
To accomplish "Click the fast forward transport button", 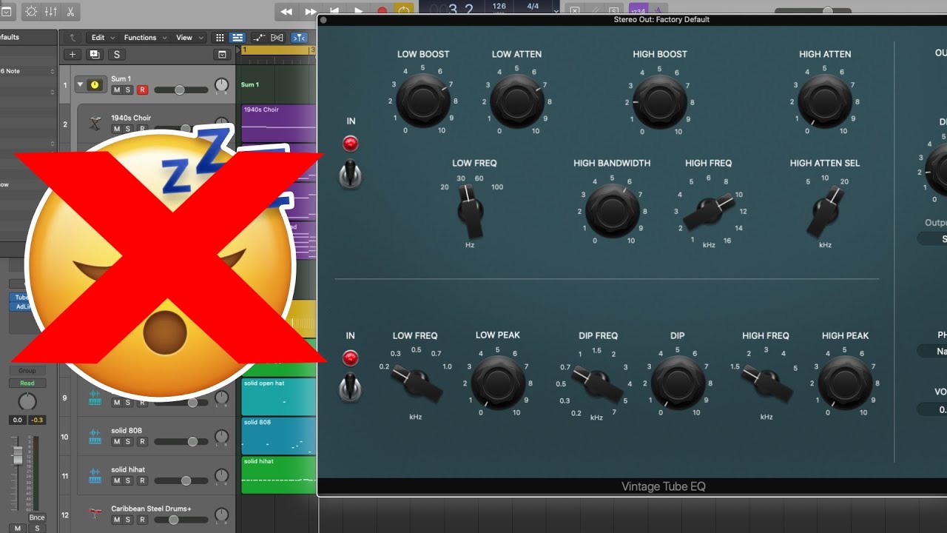I will [311, 11].
